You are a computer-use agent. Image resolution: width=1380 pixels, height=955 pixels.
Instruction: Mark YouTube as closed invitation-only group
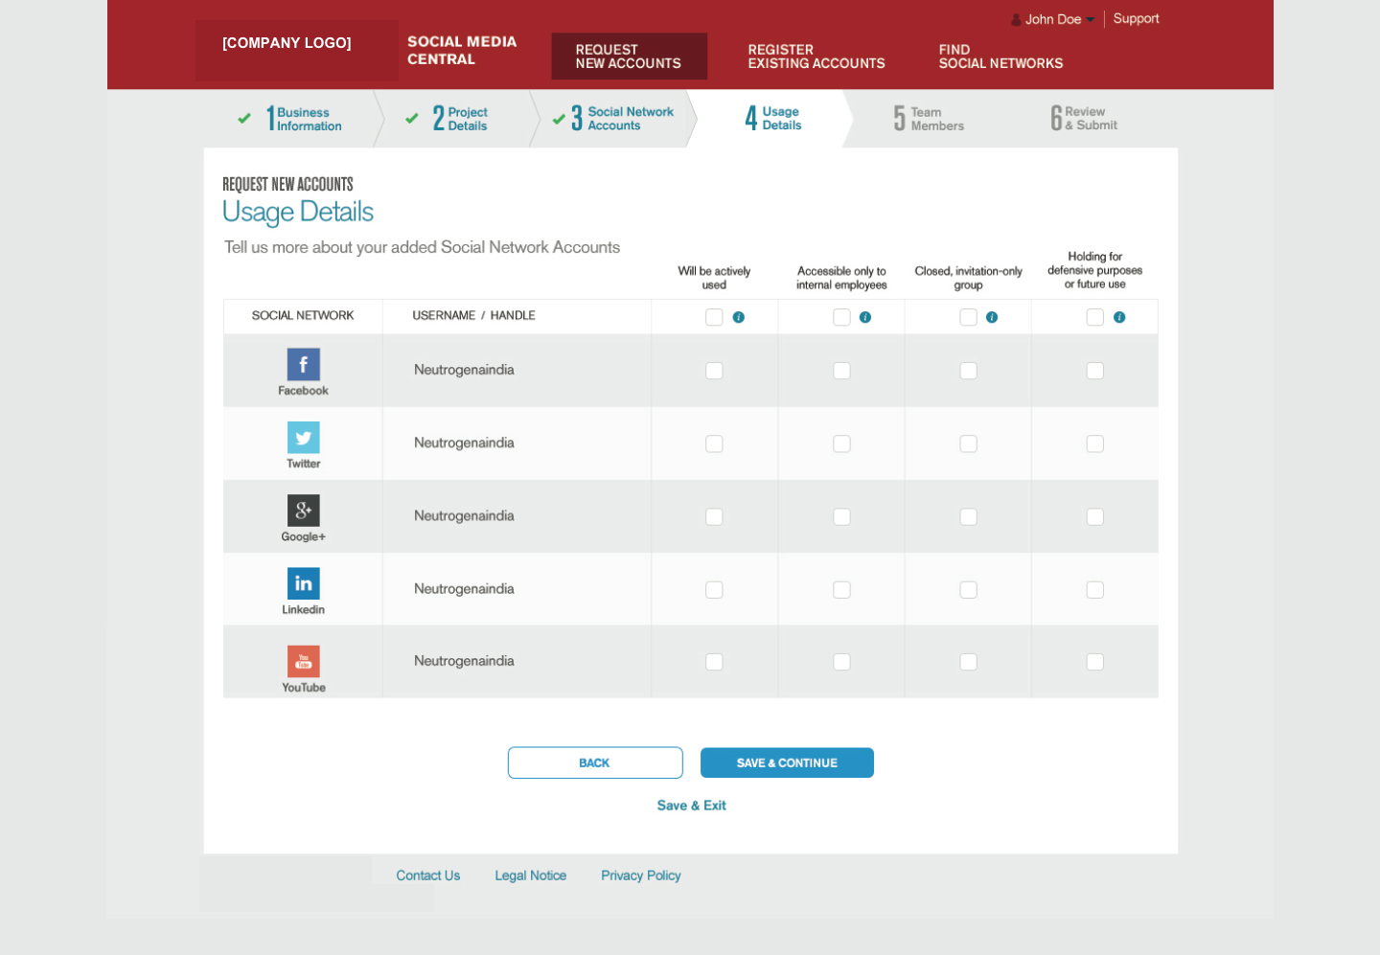click(968, 662)
